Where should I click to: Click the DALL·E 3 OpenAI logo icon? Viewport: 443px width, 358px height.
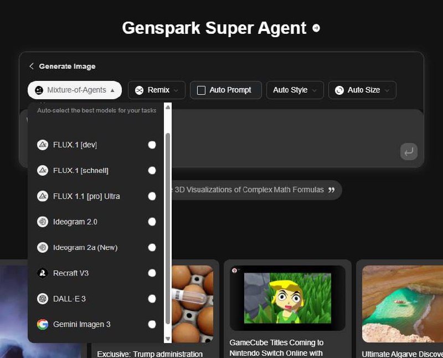click(x=43, y=299)
